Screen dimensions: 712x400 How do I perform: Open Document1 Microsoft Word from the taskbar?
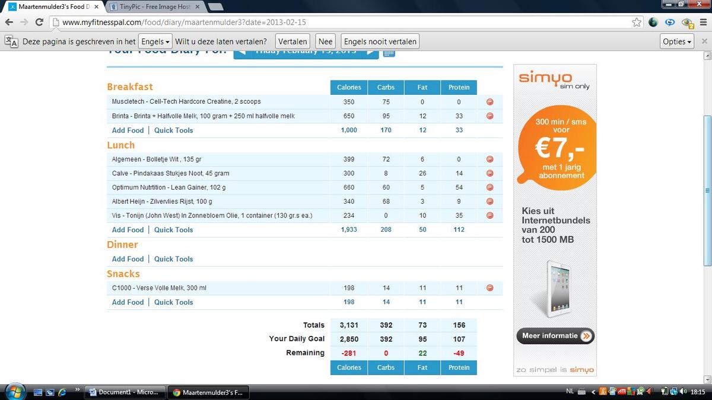pyautogui.click(x=125, y=392)
